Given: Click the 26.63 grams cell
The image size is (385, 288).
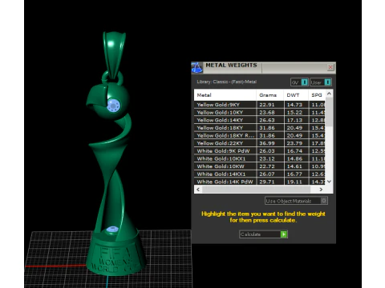Looking at the screenshot, I should [270, 120].
